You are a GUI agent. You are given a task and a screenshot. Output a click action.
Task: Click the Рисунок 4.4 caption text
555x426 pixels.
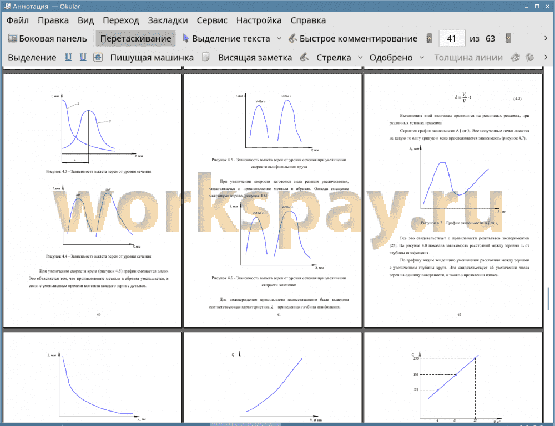coord(98,256)
